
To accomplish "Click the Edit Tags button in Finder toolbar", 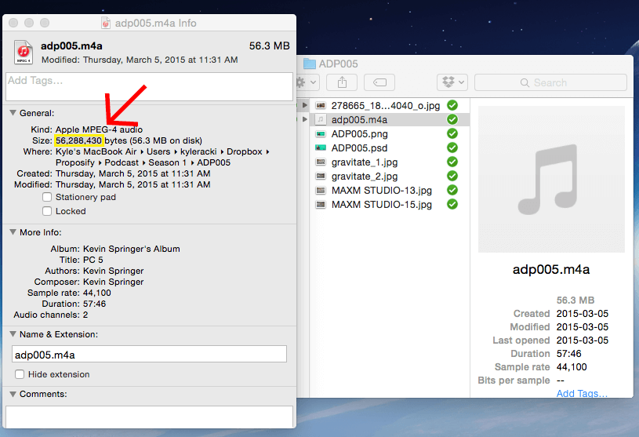I will click(x=379, y=82).
